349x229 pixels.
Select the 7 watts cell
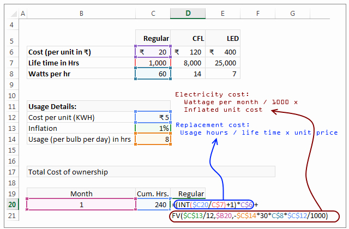[x=223, y=74]
